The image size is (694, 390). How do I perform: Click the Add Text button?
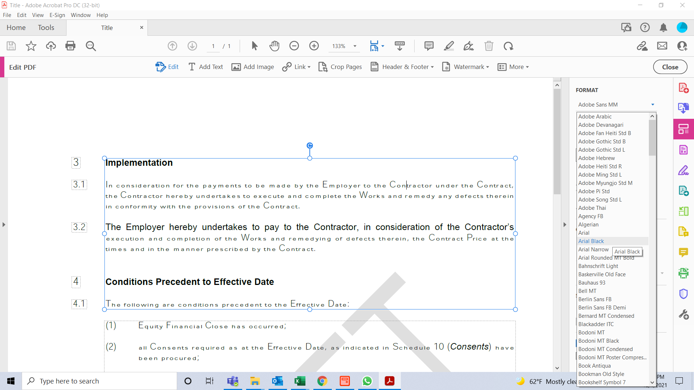(x=205, y=67)
